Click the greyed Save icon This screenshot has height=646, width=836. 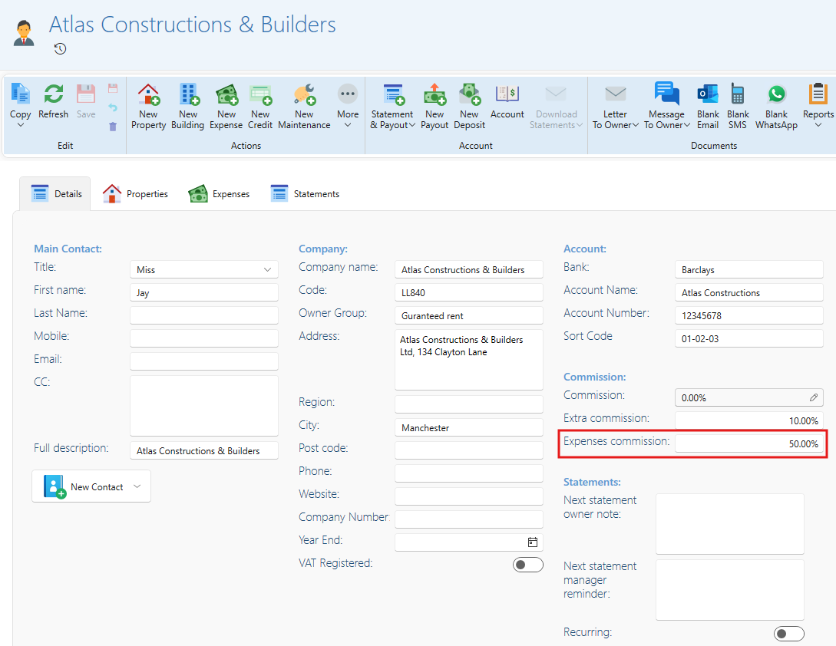(x=86, y=94)
